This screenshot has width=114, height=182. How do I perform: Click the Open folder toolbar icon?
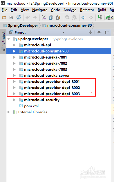click(x=4, y=17)
